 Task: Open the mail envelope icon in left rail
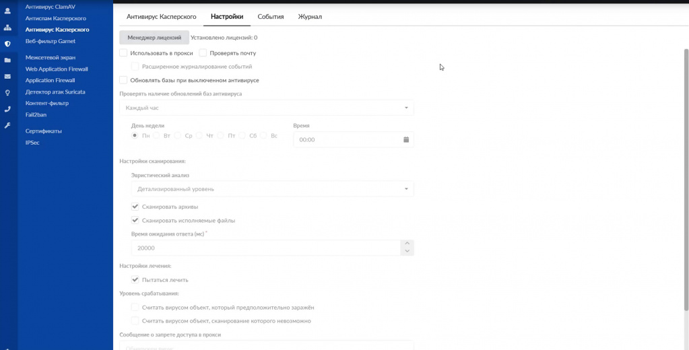(x=7, y=77)
